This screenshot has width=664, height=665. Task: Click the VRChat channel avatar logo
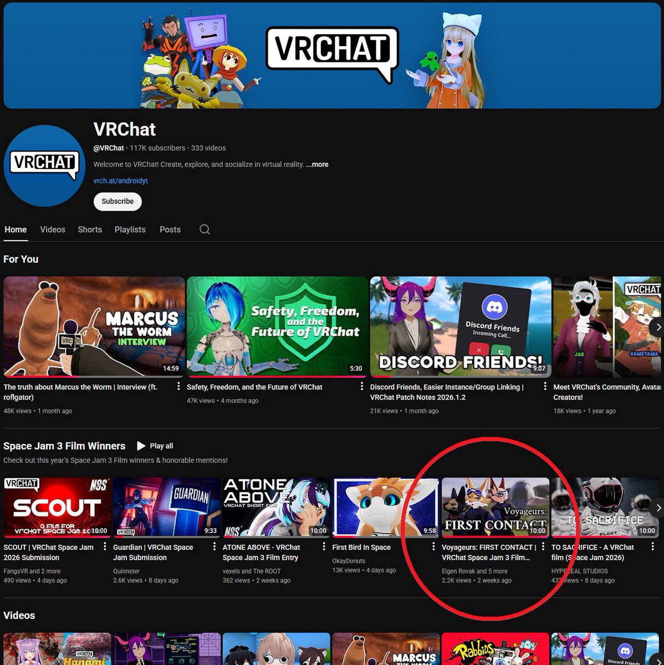[44, 166]
